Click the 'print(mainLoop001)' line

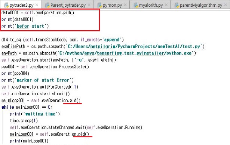(29, 141)
